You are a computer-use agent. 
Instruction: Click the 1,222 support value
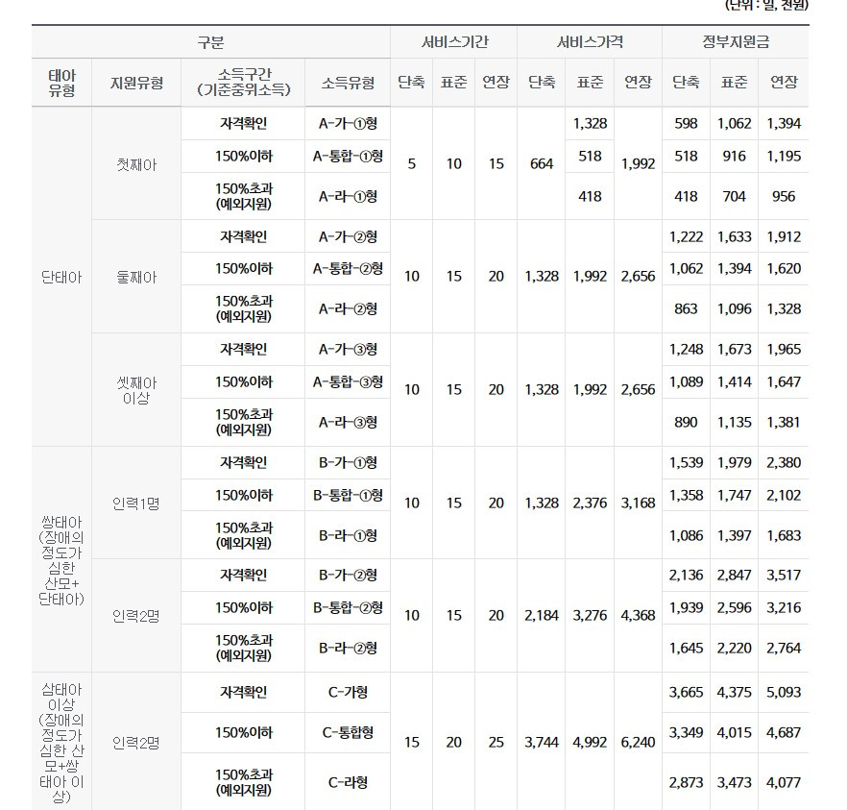[686, 236]
